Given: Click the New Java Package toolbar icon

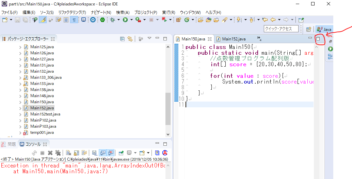Looking at the screenshot, I should (178, 20).
